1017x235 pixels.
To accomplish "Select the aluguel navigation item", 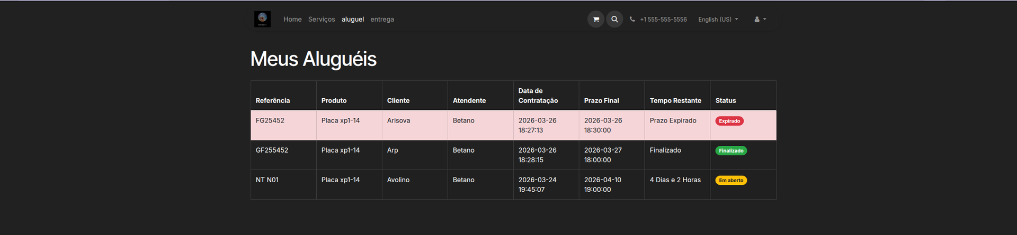I will tap(353, 20).
